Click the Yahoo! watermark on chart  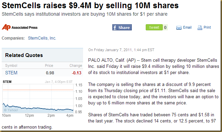point(11,110)
